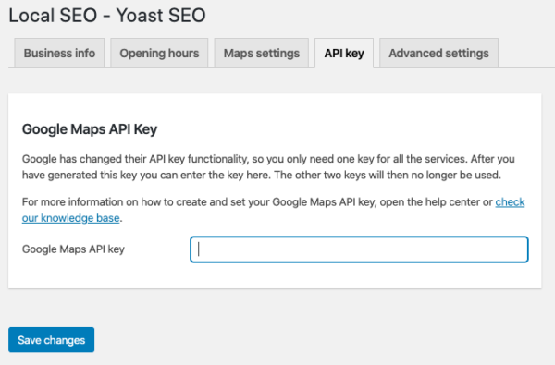The width and height of the screenshot is (555, 365).
Task: Go to the Maps settings tab
Action: pos(262,53)
